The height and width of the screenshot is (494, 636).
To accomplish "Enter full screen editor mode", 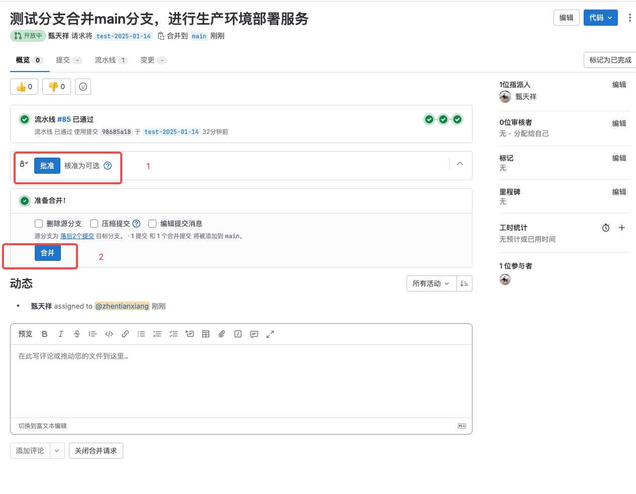I will [270, 334].
